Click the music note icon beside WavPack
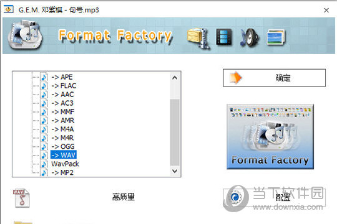This screenshot has width=337, height=224. [x=44, y=164]
